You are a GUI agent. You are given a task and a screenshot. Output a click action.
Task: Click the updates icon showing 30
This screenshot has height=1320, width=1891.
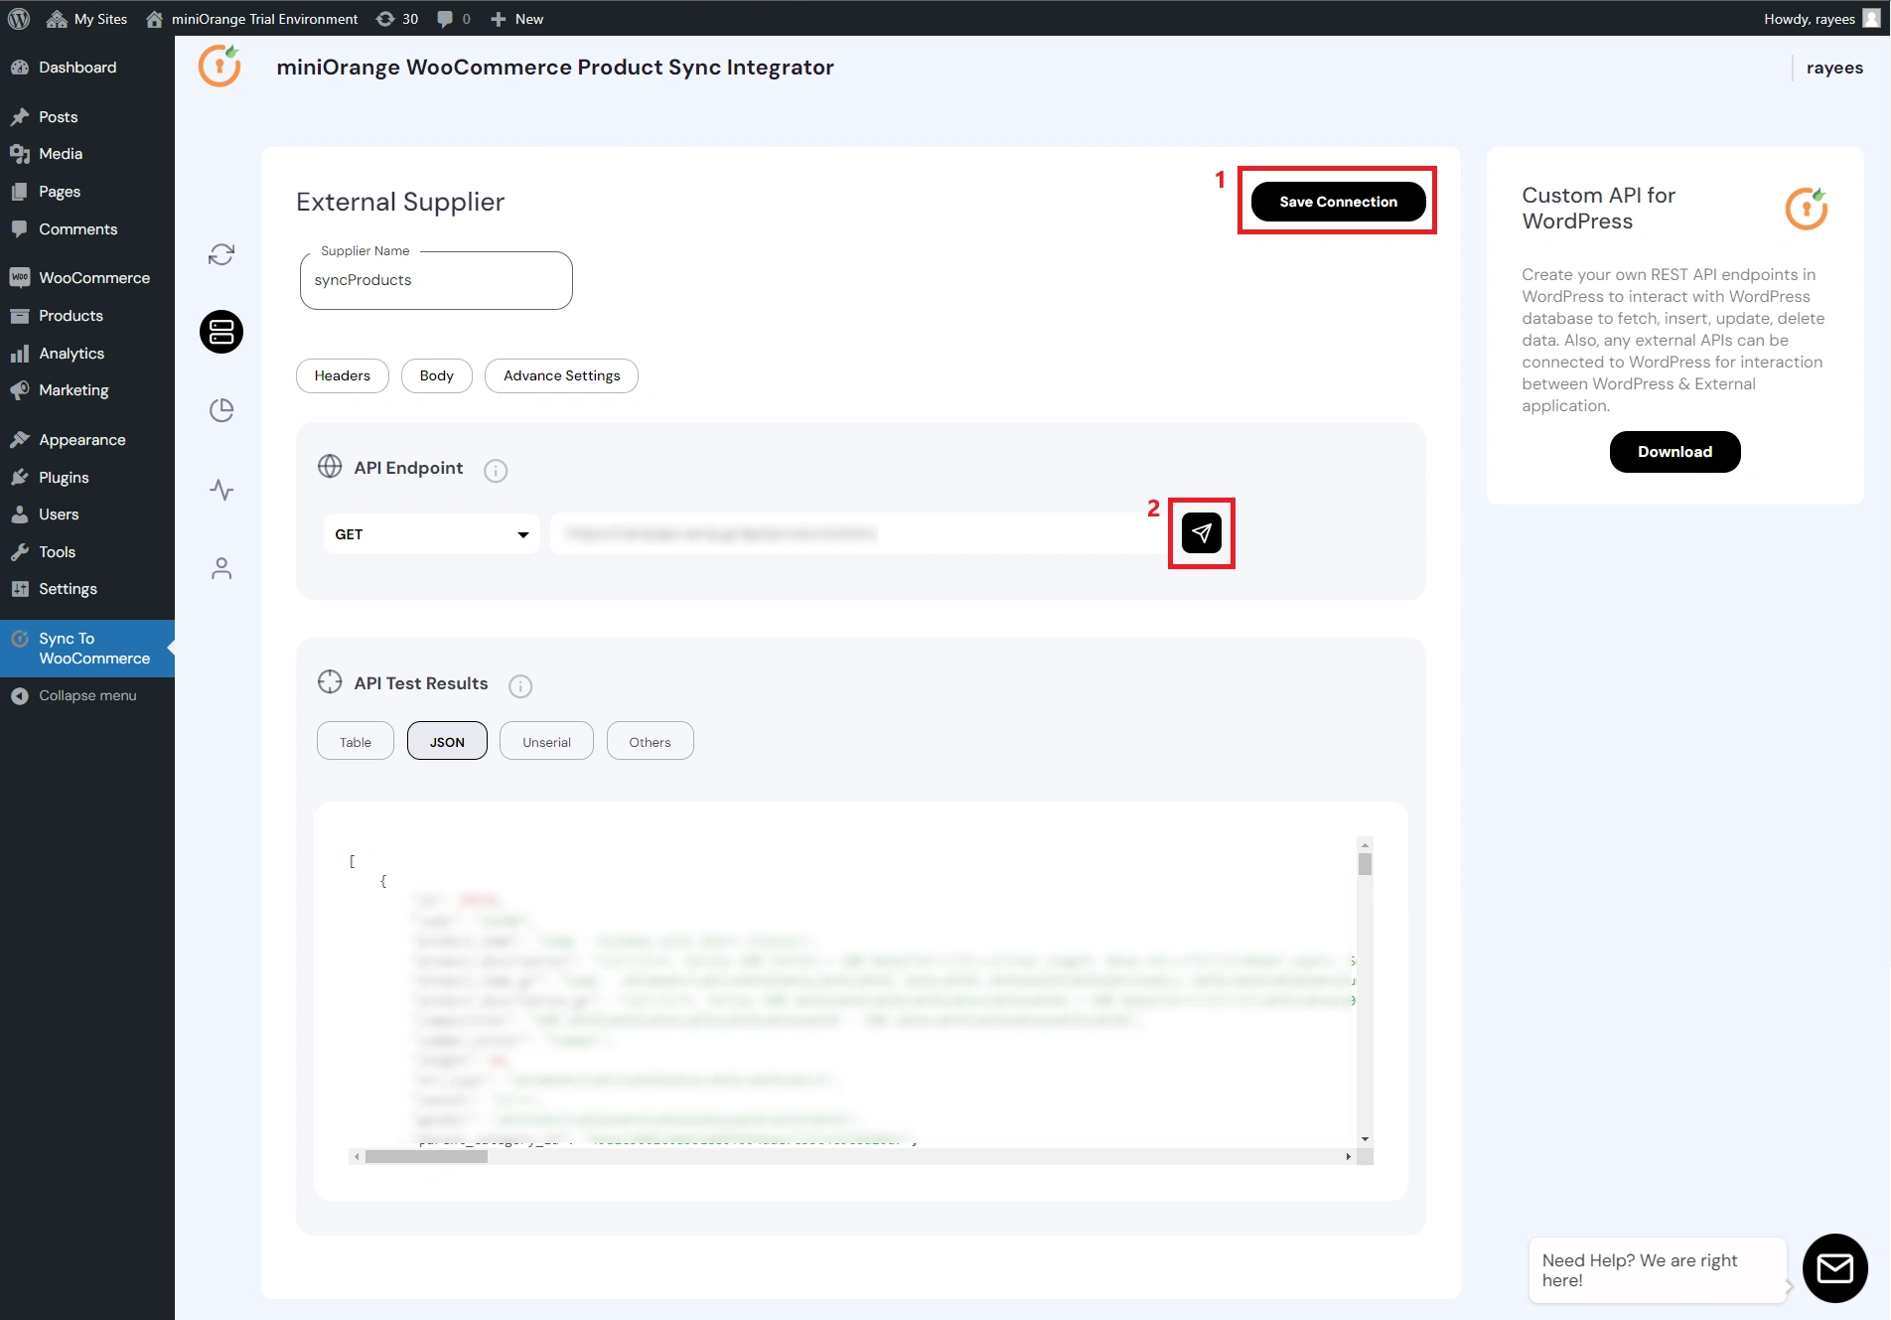(x=397, y=18)
